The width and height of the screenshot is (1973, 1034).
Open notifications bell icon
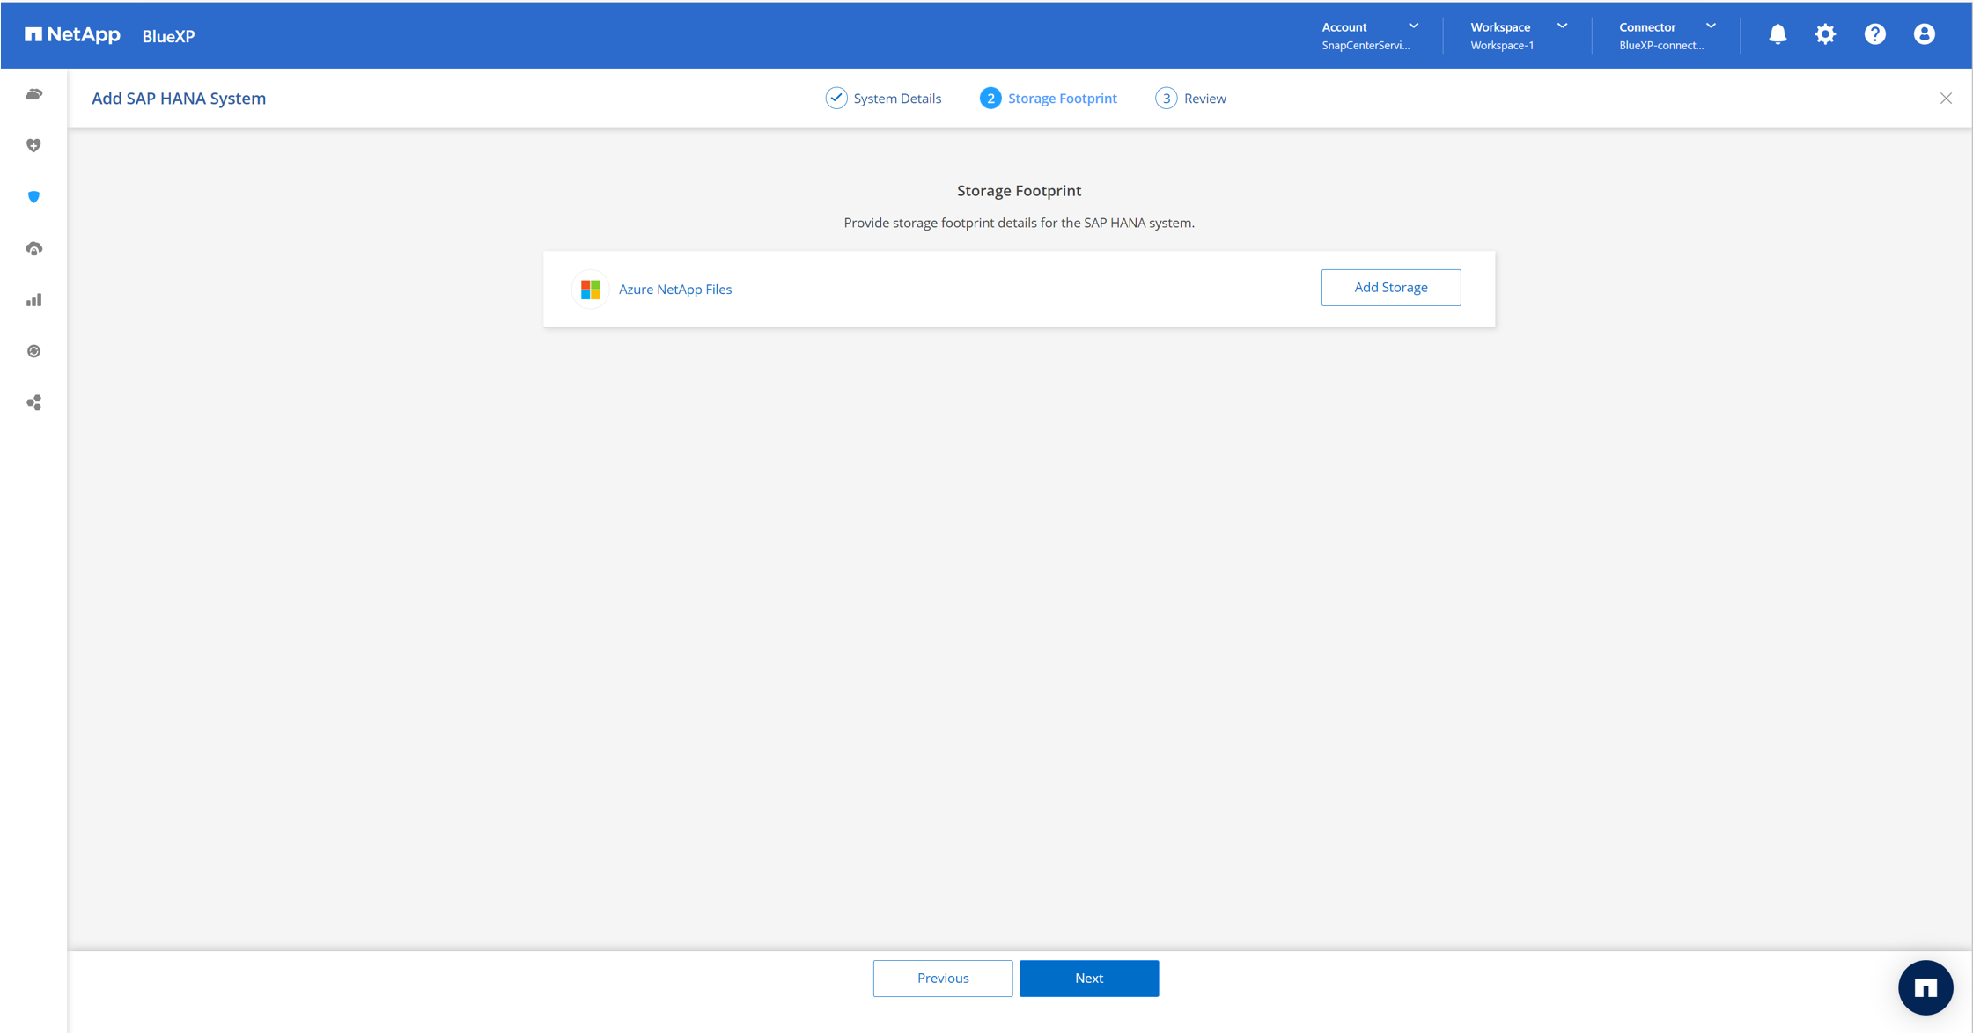point(1778,34)
